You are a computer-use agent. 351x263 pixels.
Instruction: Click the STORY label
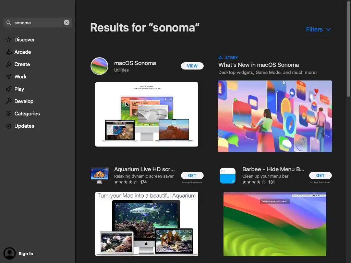[x=231, y=58]
